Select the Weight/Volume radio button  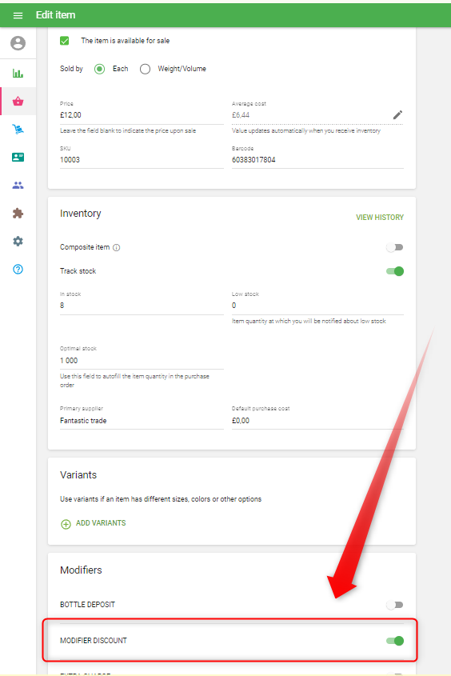[x=146, y=69]
